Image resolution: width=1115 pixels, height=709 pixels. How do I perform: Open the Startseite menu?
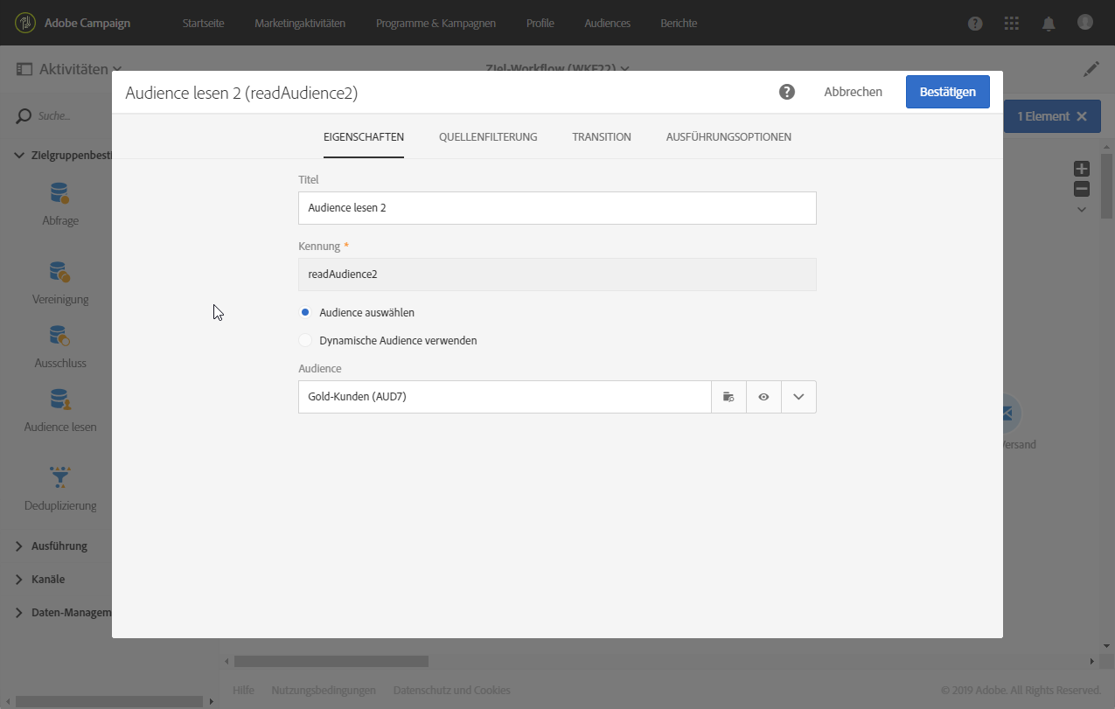click(x=204, y=24)
